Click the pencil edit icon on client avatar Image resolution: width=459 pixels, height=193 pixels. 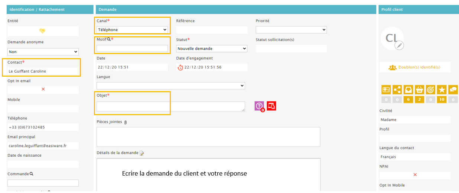point(399,45)
